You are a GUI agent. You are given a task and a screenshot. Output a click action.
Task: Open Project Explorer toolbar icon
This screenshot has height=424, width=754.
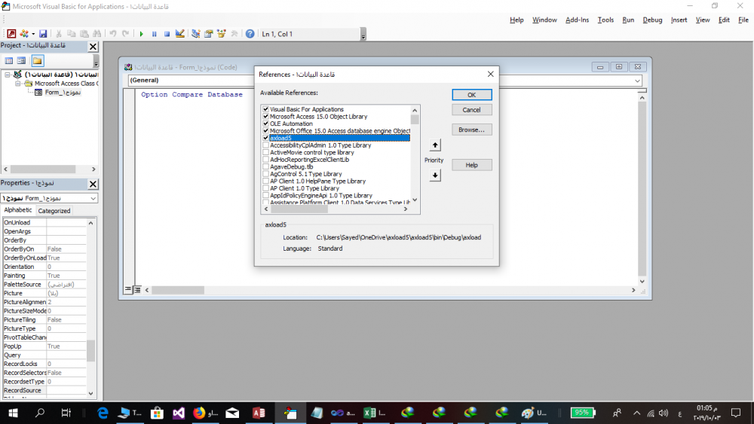click(x=196, y=34)
